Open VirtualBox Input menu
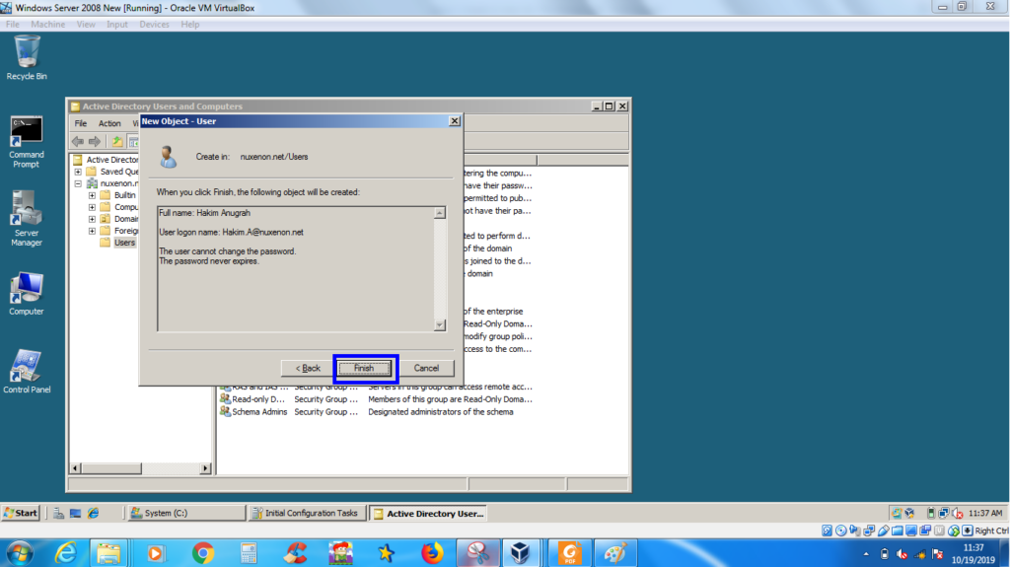The image size is (1010, 567). pyautogui.click(x=117, y=25)
